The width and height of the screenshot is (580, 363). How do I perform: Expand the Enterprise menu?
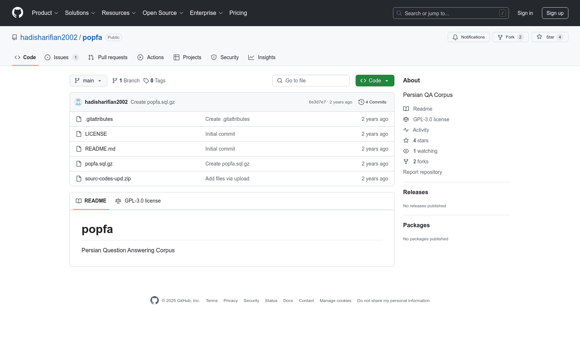tap(207, 13)
